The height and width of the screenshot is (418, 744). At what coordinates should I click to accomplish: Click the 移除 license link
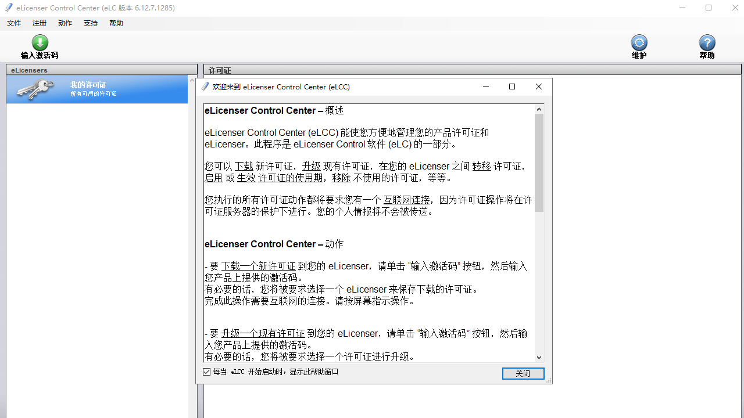pyautogui.click(x=342, y=178)
